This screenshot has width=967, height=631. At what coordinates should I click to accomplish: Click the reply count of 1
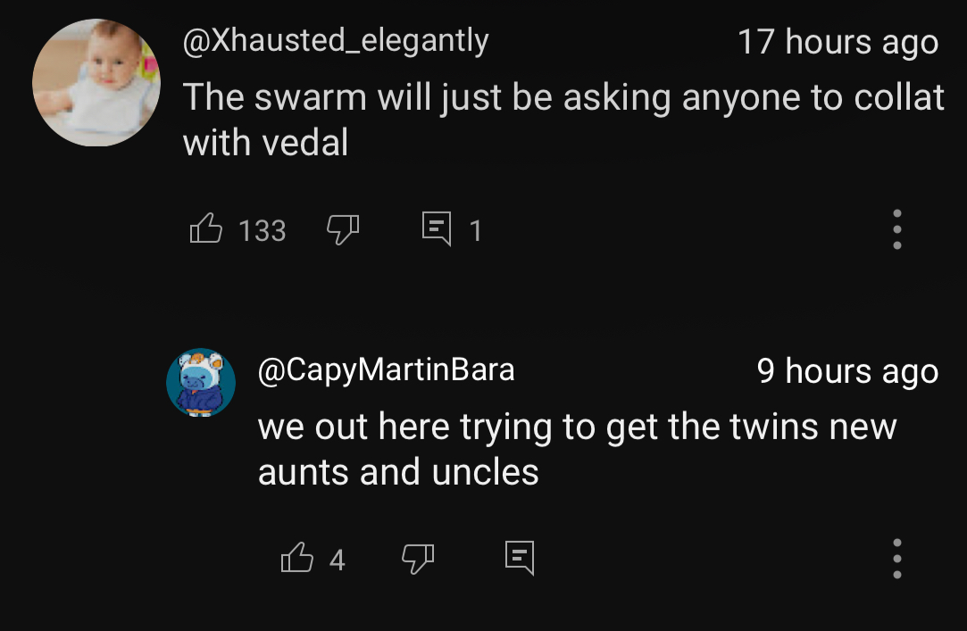point(476,230)
